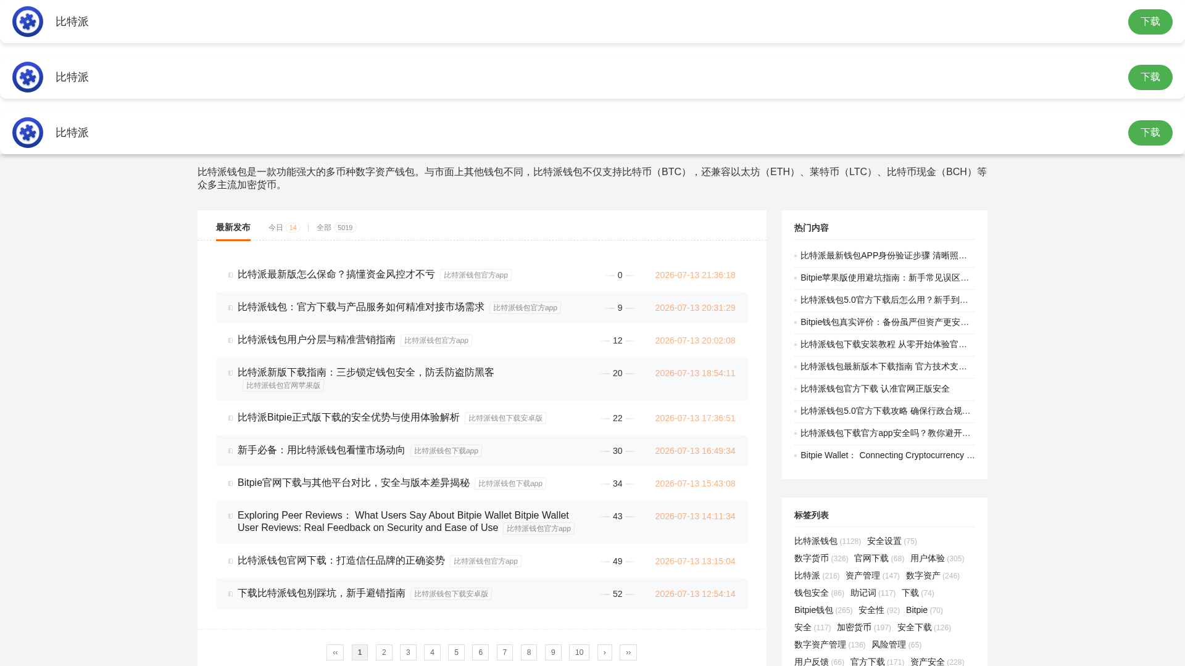Open hot item 比特派钱包下载官方app安全吗
This screenshot has width=1185, height=666.
click(x=885, y=433)
